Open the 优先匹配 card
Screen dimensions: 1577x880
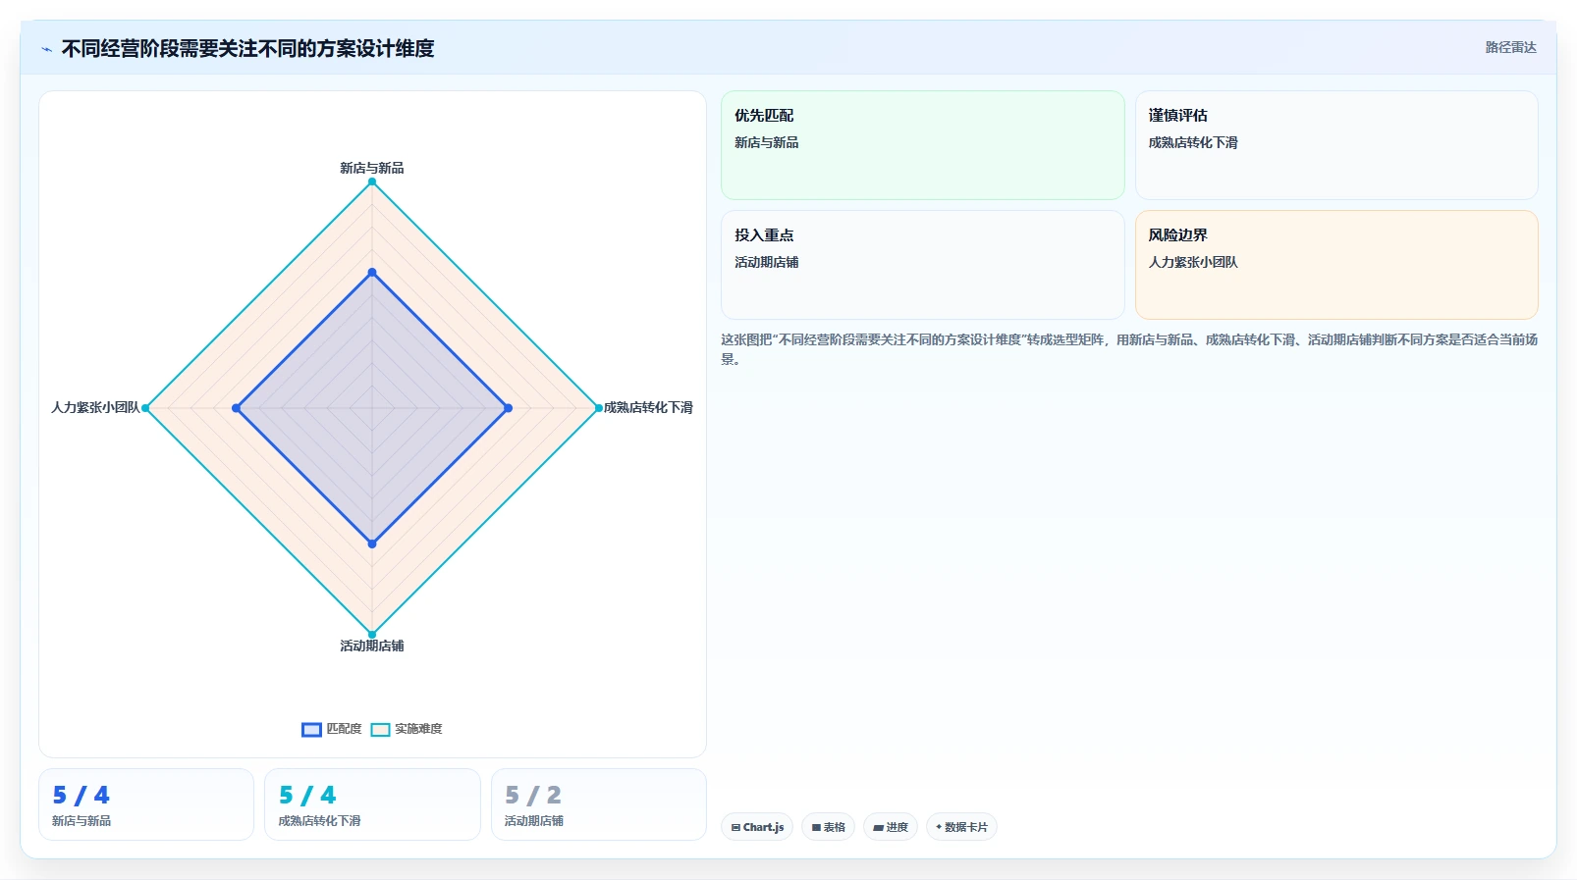pos(923,145)
